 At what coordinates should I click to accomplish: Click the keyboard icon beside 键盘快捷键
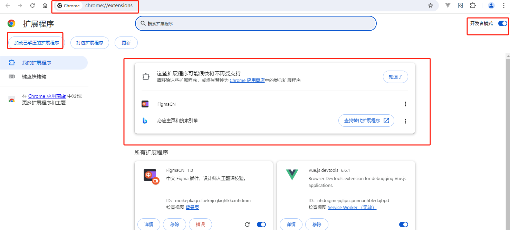pyautogui.click(x=12, y=76)
